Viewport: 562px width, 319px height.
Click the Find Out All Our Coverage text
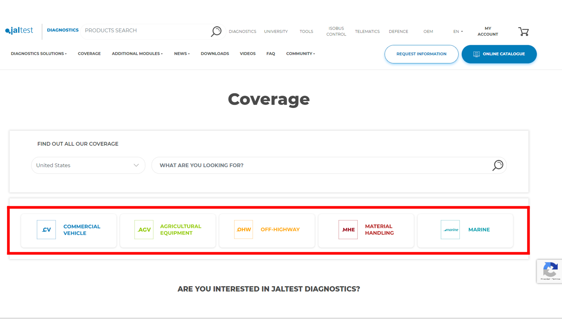pyautogui.click(x=78, y=144)
